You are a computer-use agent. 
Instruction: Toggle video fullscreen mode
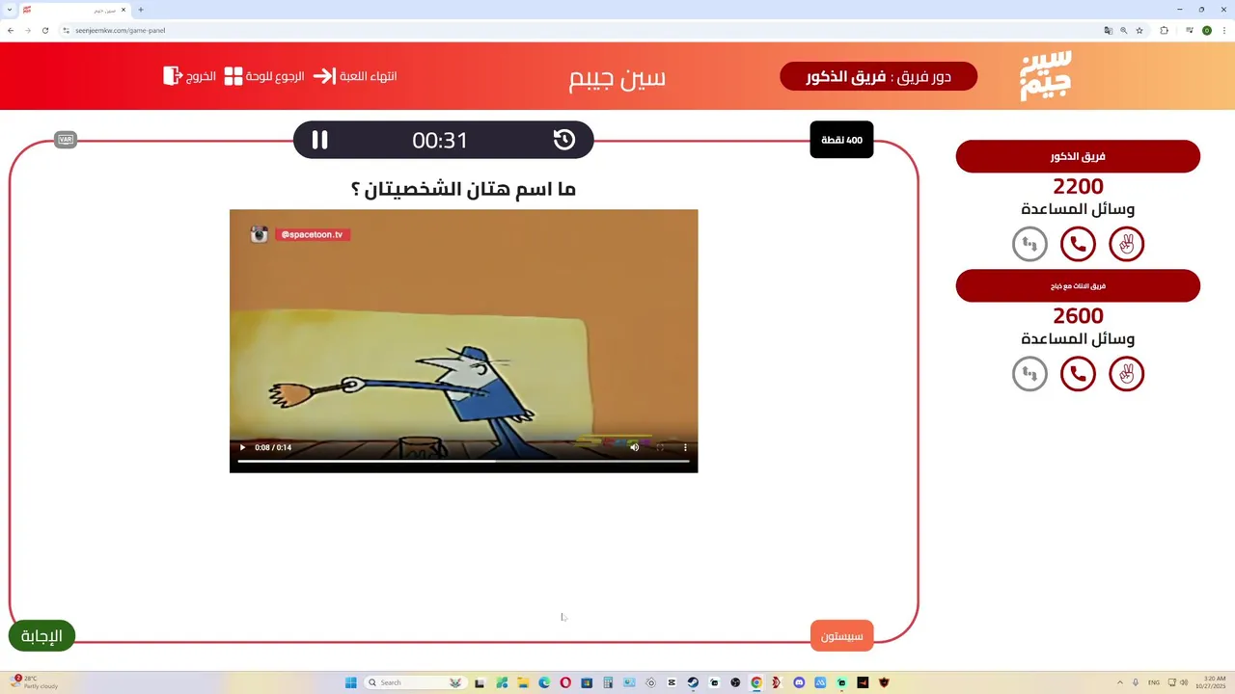660,447
